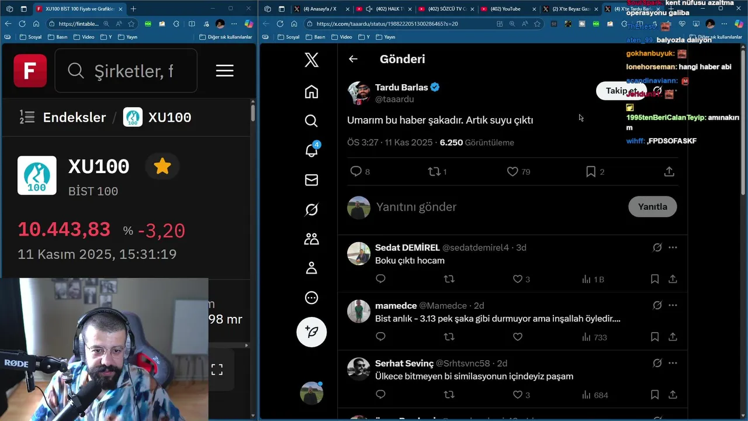Bookmark Tardu Barlas post

(591, 171)
